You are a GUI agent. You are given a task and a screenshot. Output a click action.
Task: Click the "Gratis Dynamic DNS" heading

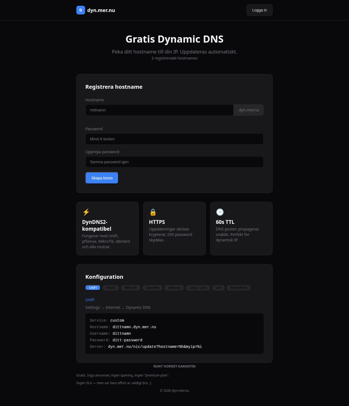coord(174,39)
